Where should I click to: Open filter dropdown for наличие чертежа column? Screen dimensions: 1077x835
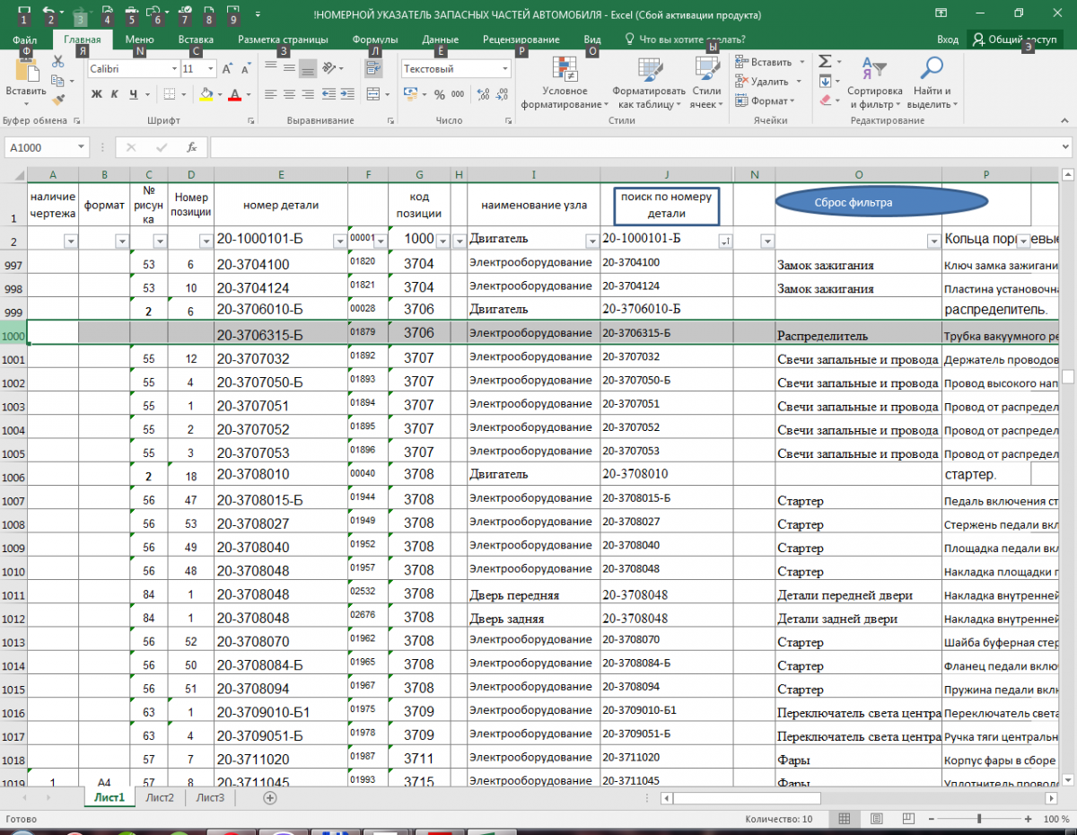pyautogui.click(x=70, y=241)
